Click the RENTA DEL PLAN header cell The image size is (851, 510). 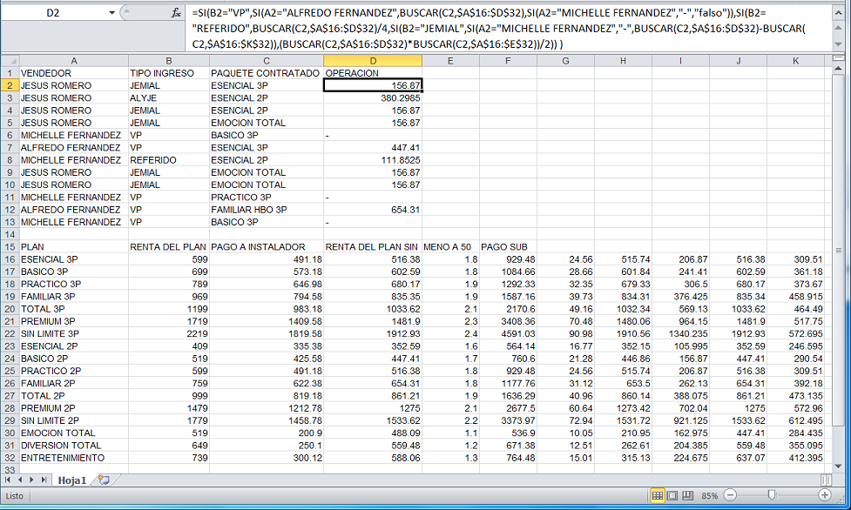[x=169, y=247]
